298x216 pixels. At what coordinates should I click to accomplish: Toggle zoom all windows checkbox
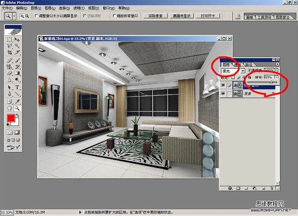(x=114, y=16)
